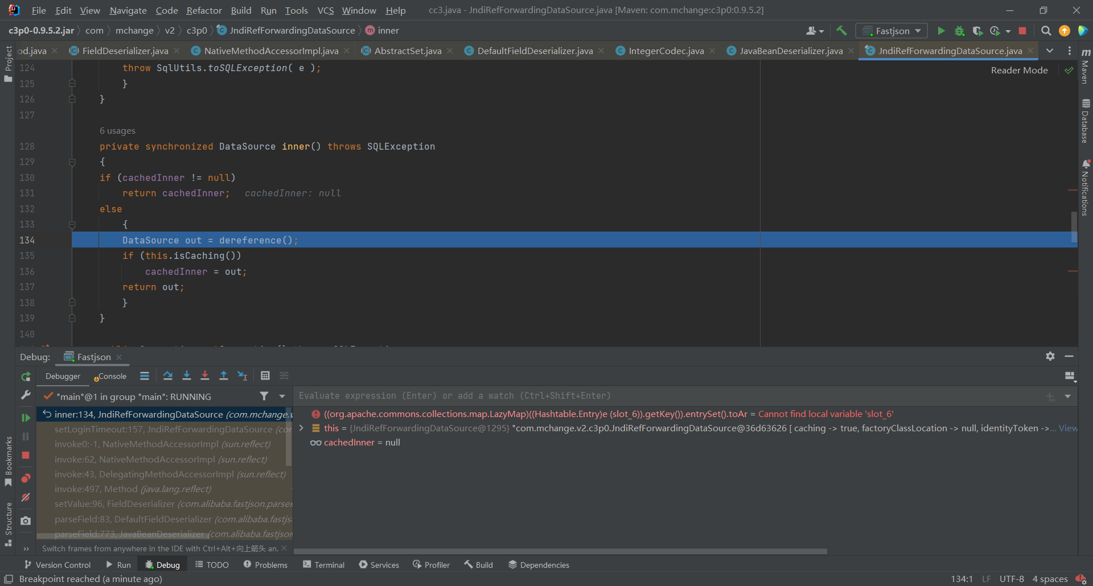This screenshot has height=586, width=1093.
Task: Open Evaluate Expression calculator icon
Action: point(265,375)
